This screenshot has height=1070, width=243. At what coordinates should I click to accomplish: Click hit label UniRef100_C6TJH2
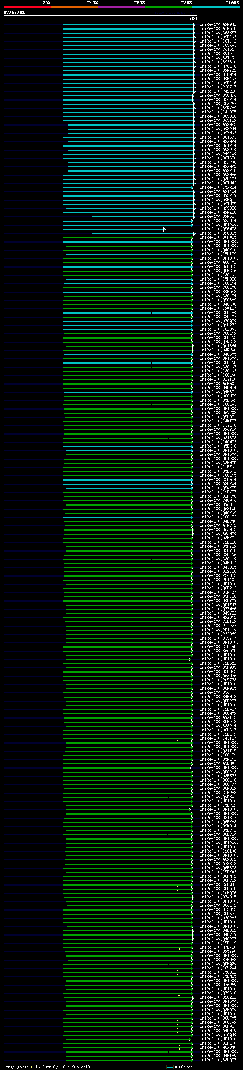(218, 41)
